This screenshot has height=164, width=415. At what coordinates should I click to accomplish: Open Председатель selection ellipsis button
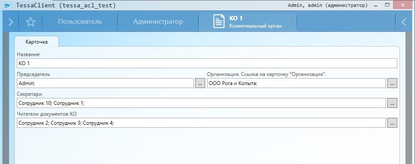(200, 83)
